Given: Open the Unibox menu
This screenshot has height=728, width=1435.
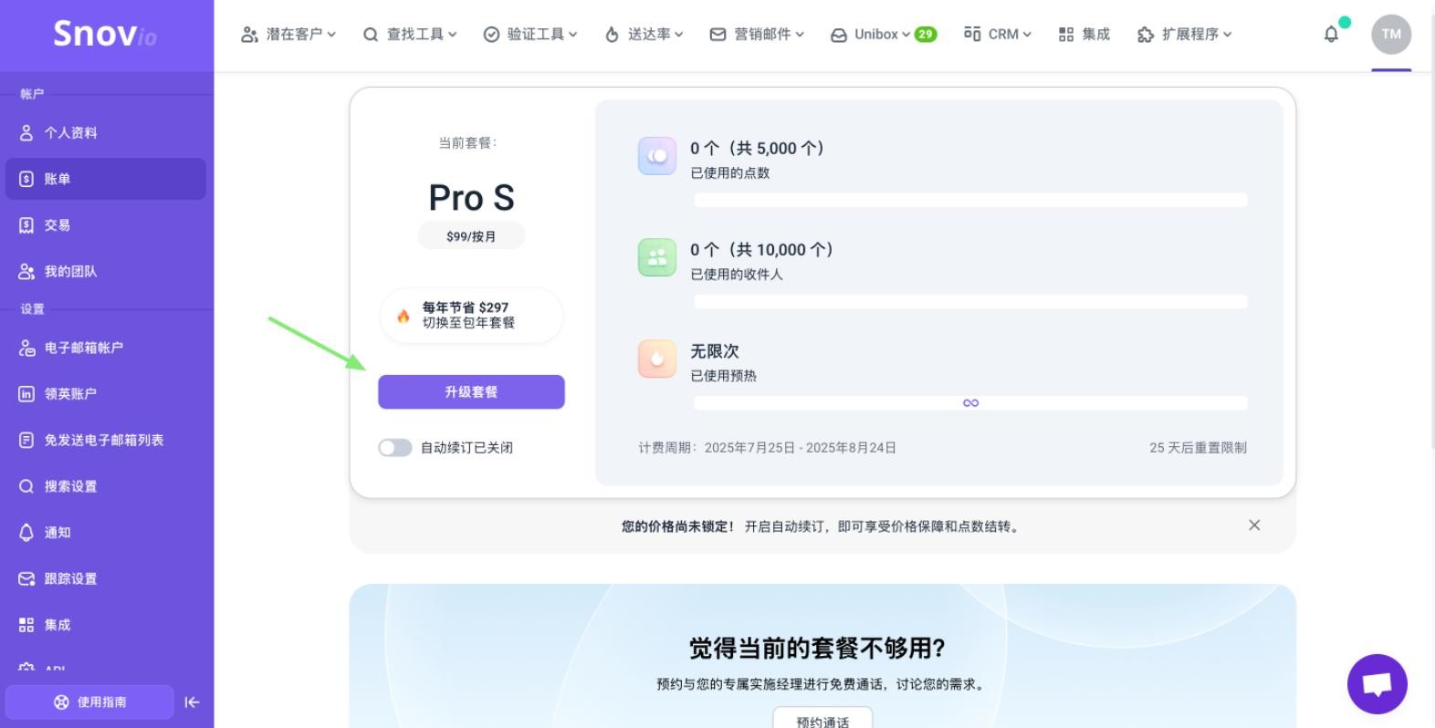Looking at the screenshot, I should pos(882,35).
